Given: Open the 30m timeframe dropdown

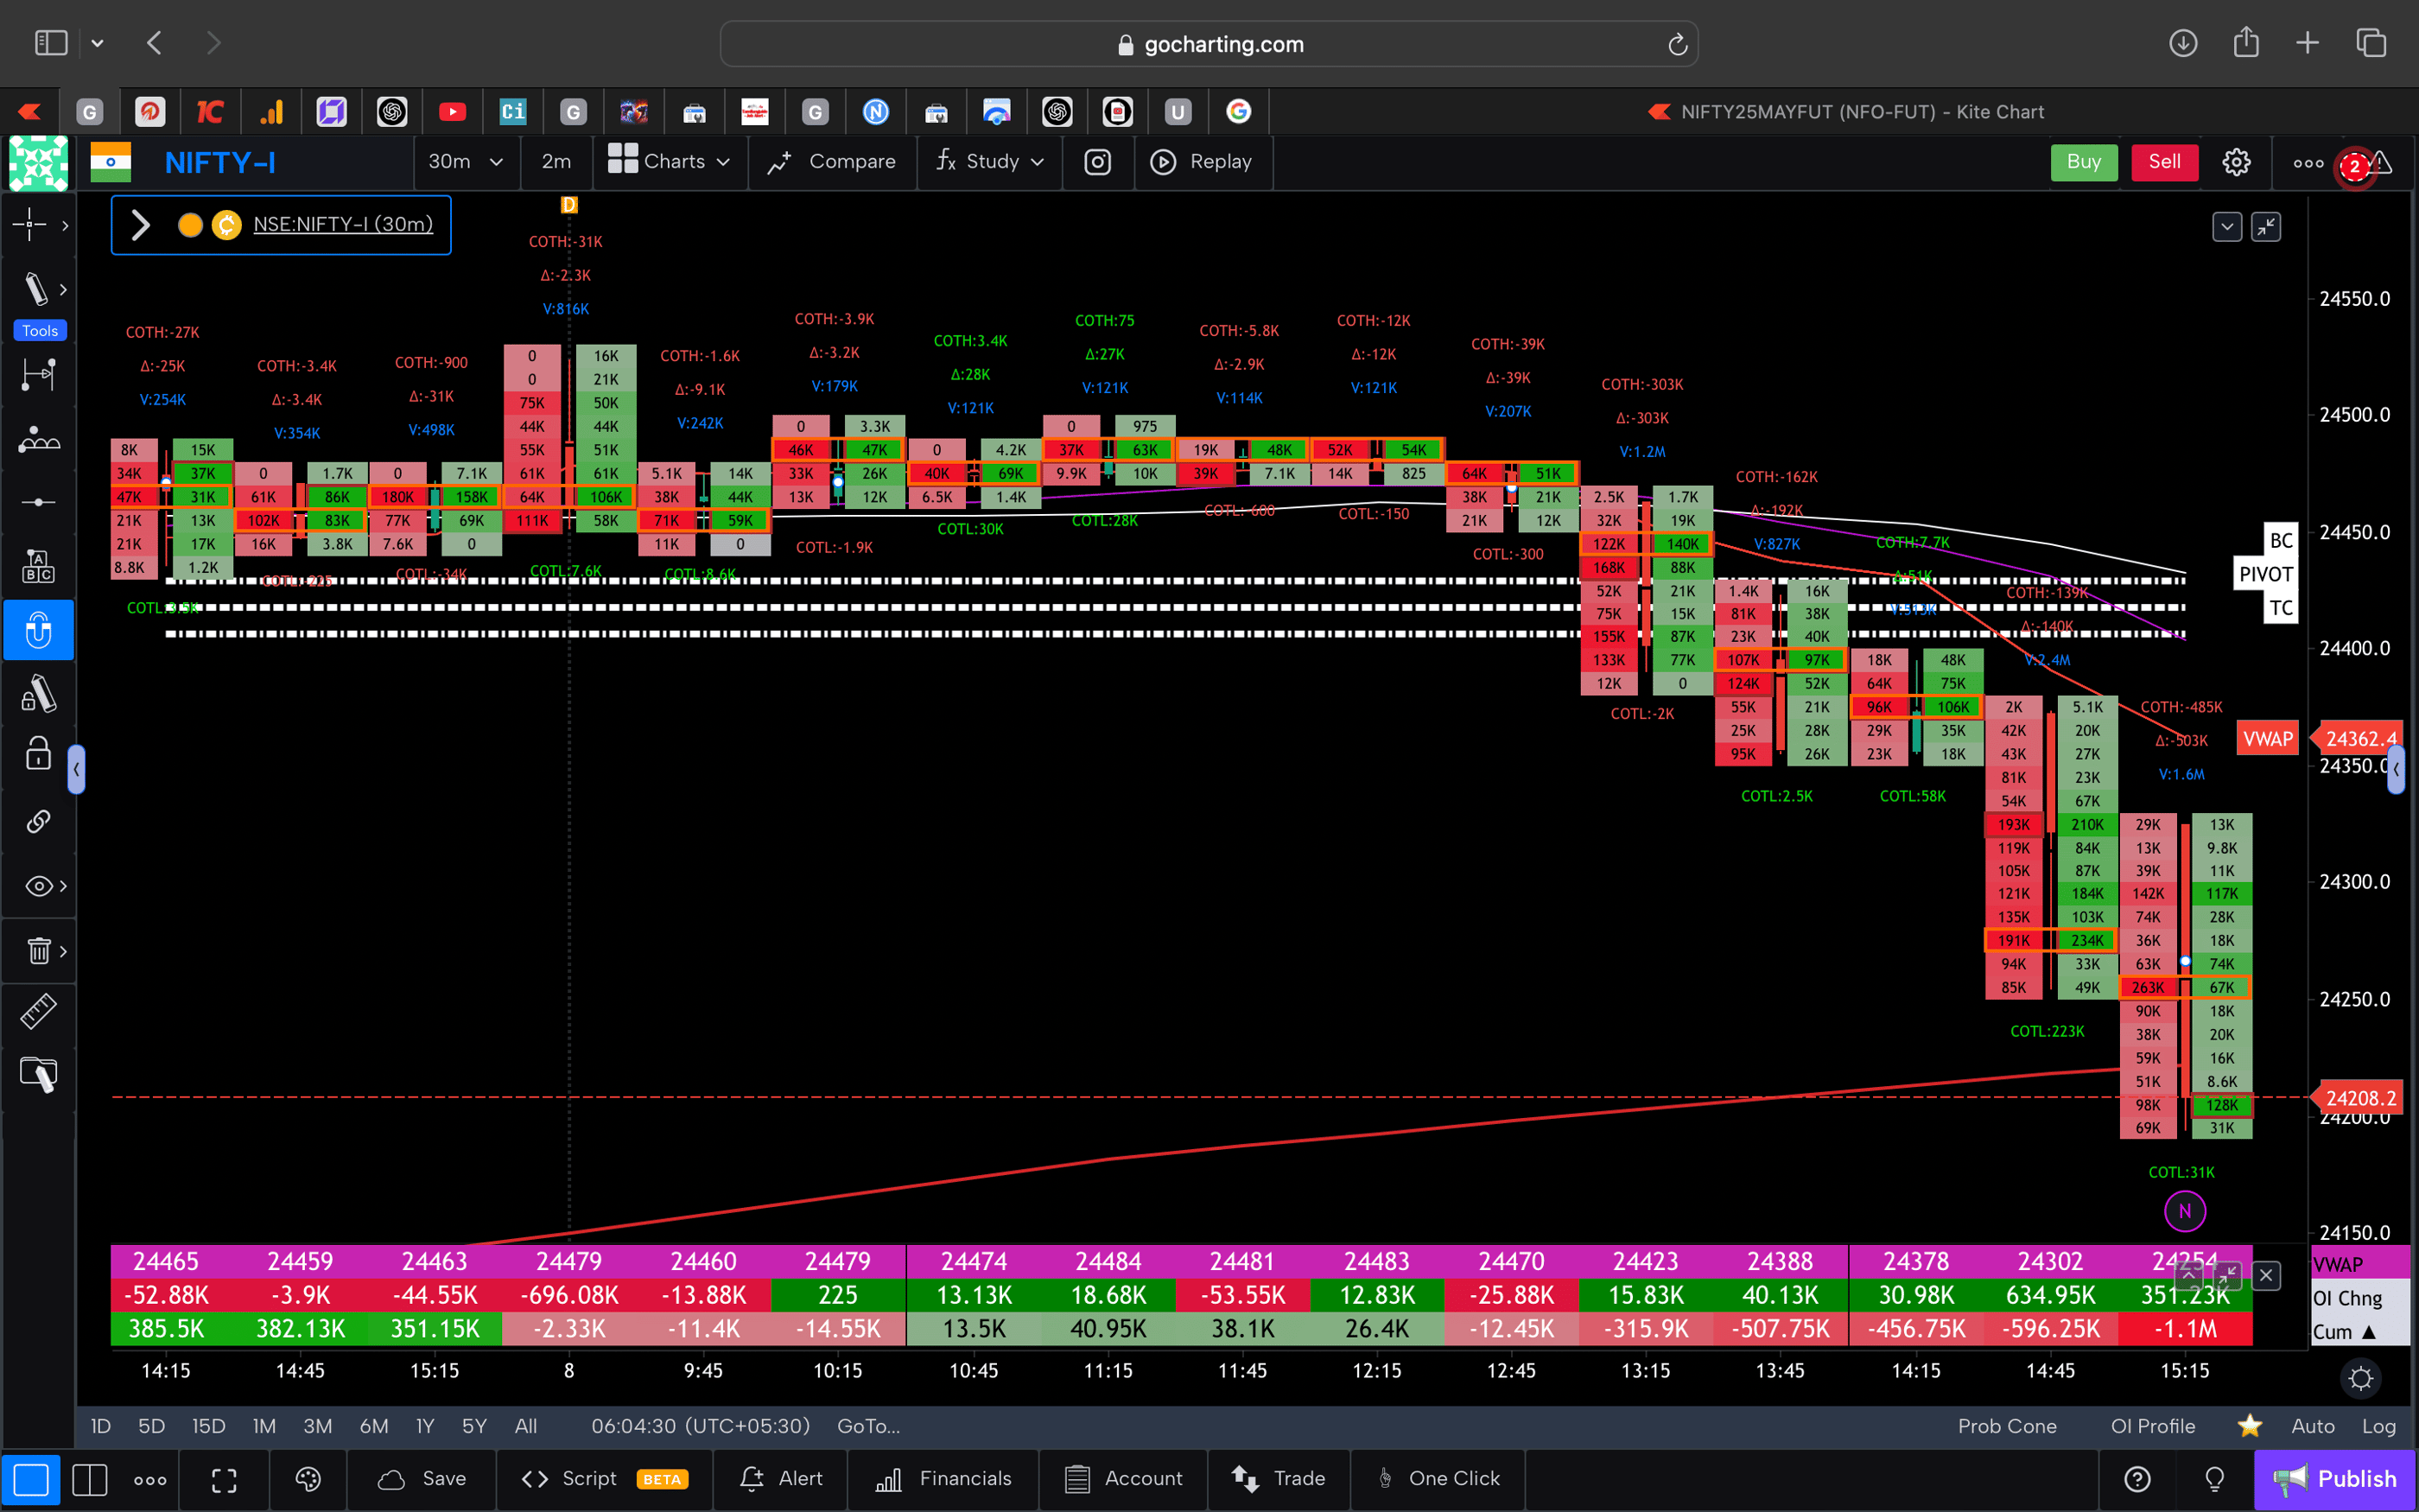Looking at the screenshot, I should tap(466, 162).
